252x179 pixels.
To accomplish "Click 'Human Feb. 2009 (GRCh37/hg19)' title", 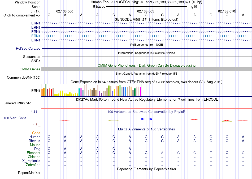I will click(117, 2).
